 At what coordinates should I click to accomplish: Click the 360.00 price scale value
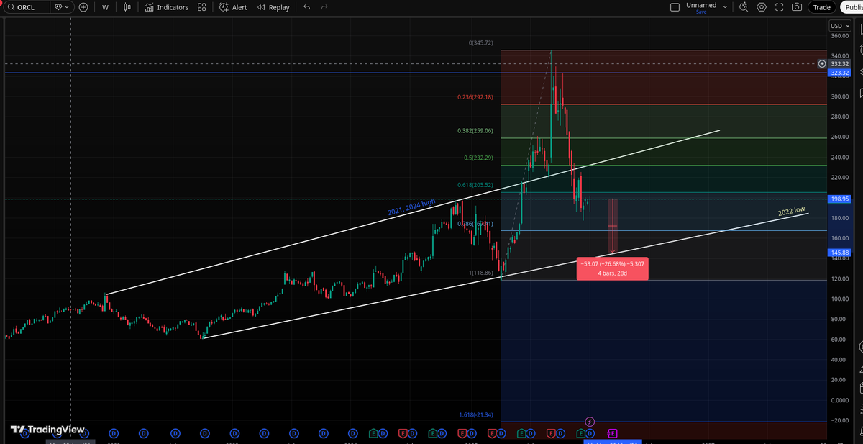tap(839, 36)
